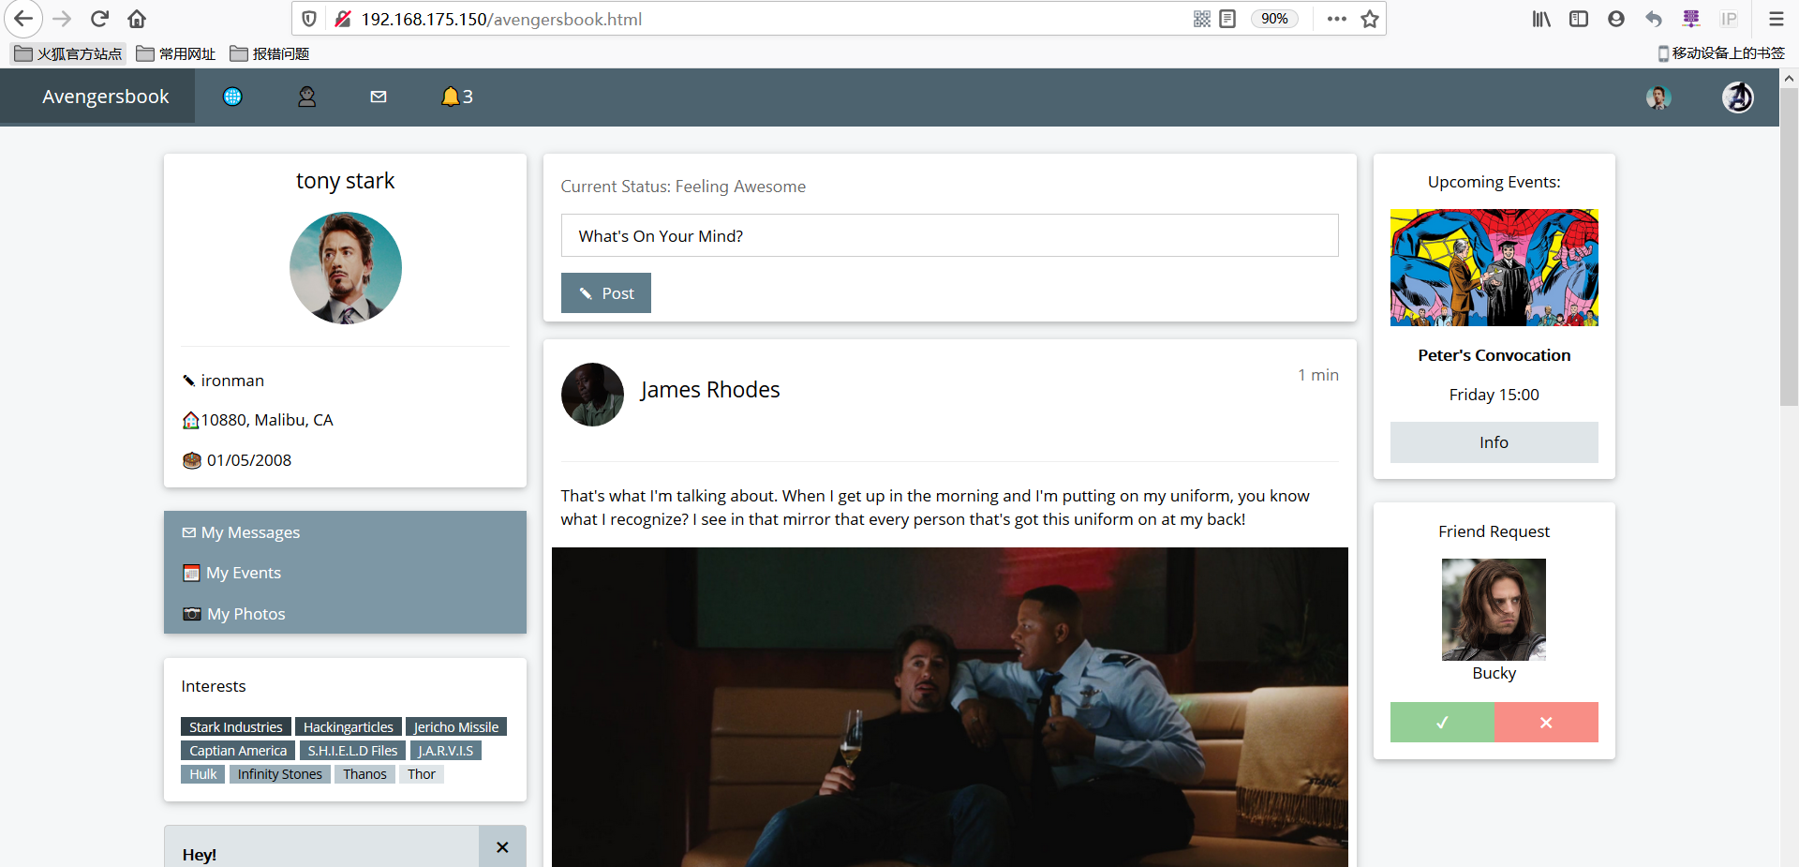Image resolution: width=1799 pixels, height=867 pixels.
Task: Dismiss the Hey! alert box
Action: (x=502, y=847)
